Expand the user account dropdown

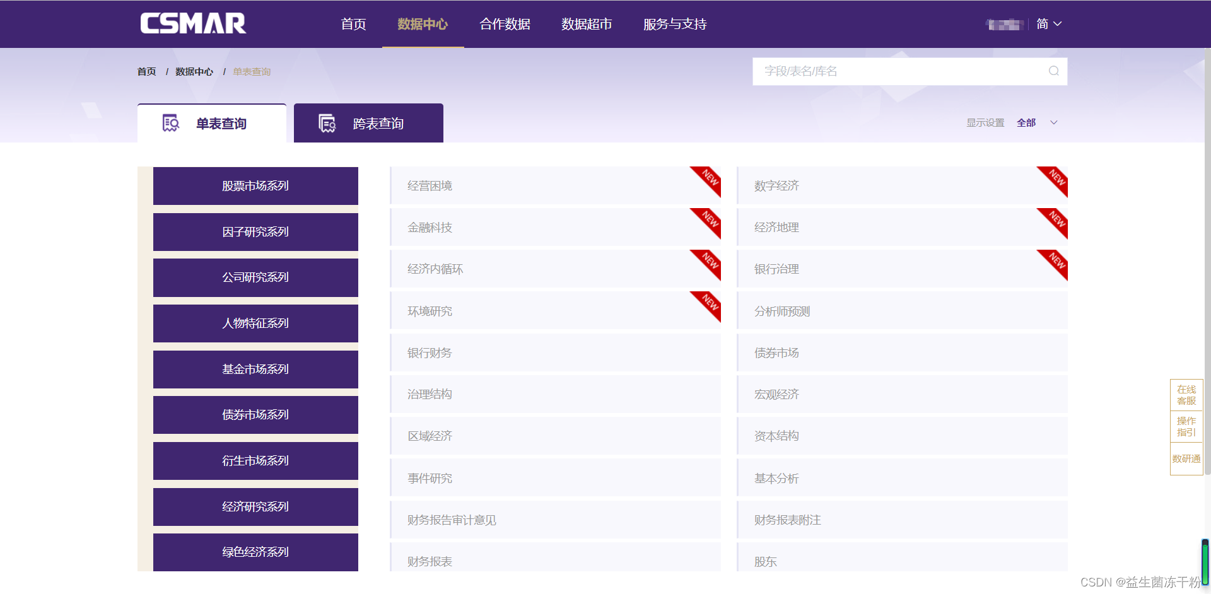[1004, 23]
